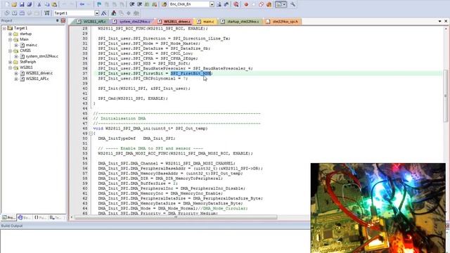
Task: Select the Templates tab at panel bottom
Action: [x=56, y=218]
